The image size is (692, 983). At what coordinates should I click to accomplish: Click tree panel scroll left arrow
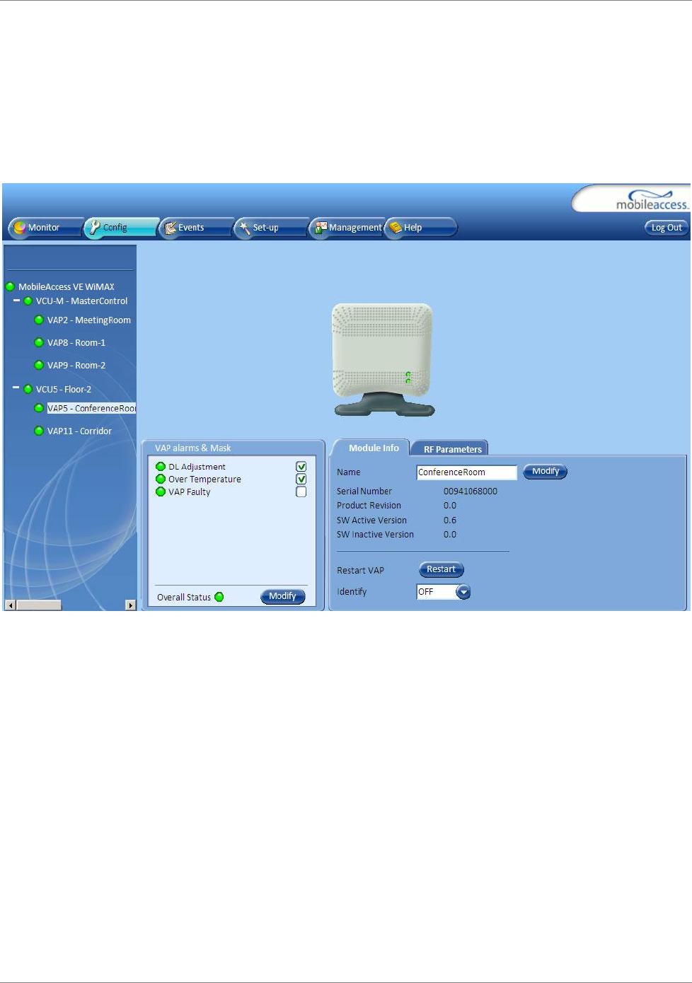point(11,605)
